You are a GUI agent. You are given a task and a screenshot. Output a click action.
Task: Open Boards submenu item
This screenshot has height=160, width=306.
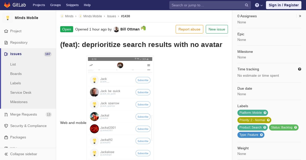pos(16,74)
